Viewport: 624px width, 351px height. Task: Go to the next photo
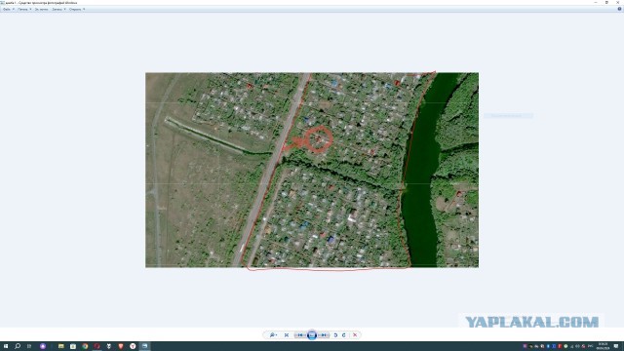(x=324, y=335)
